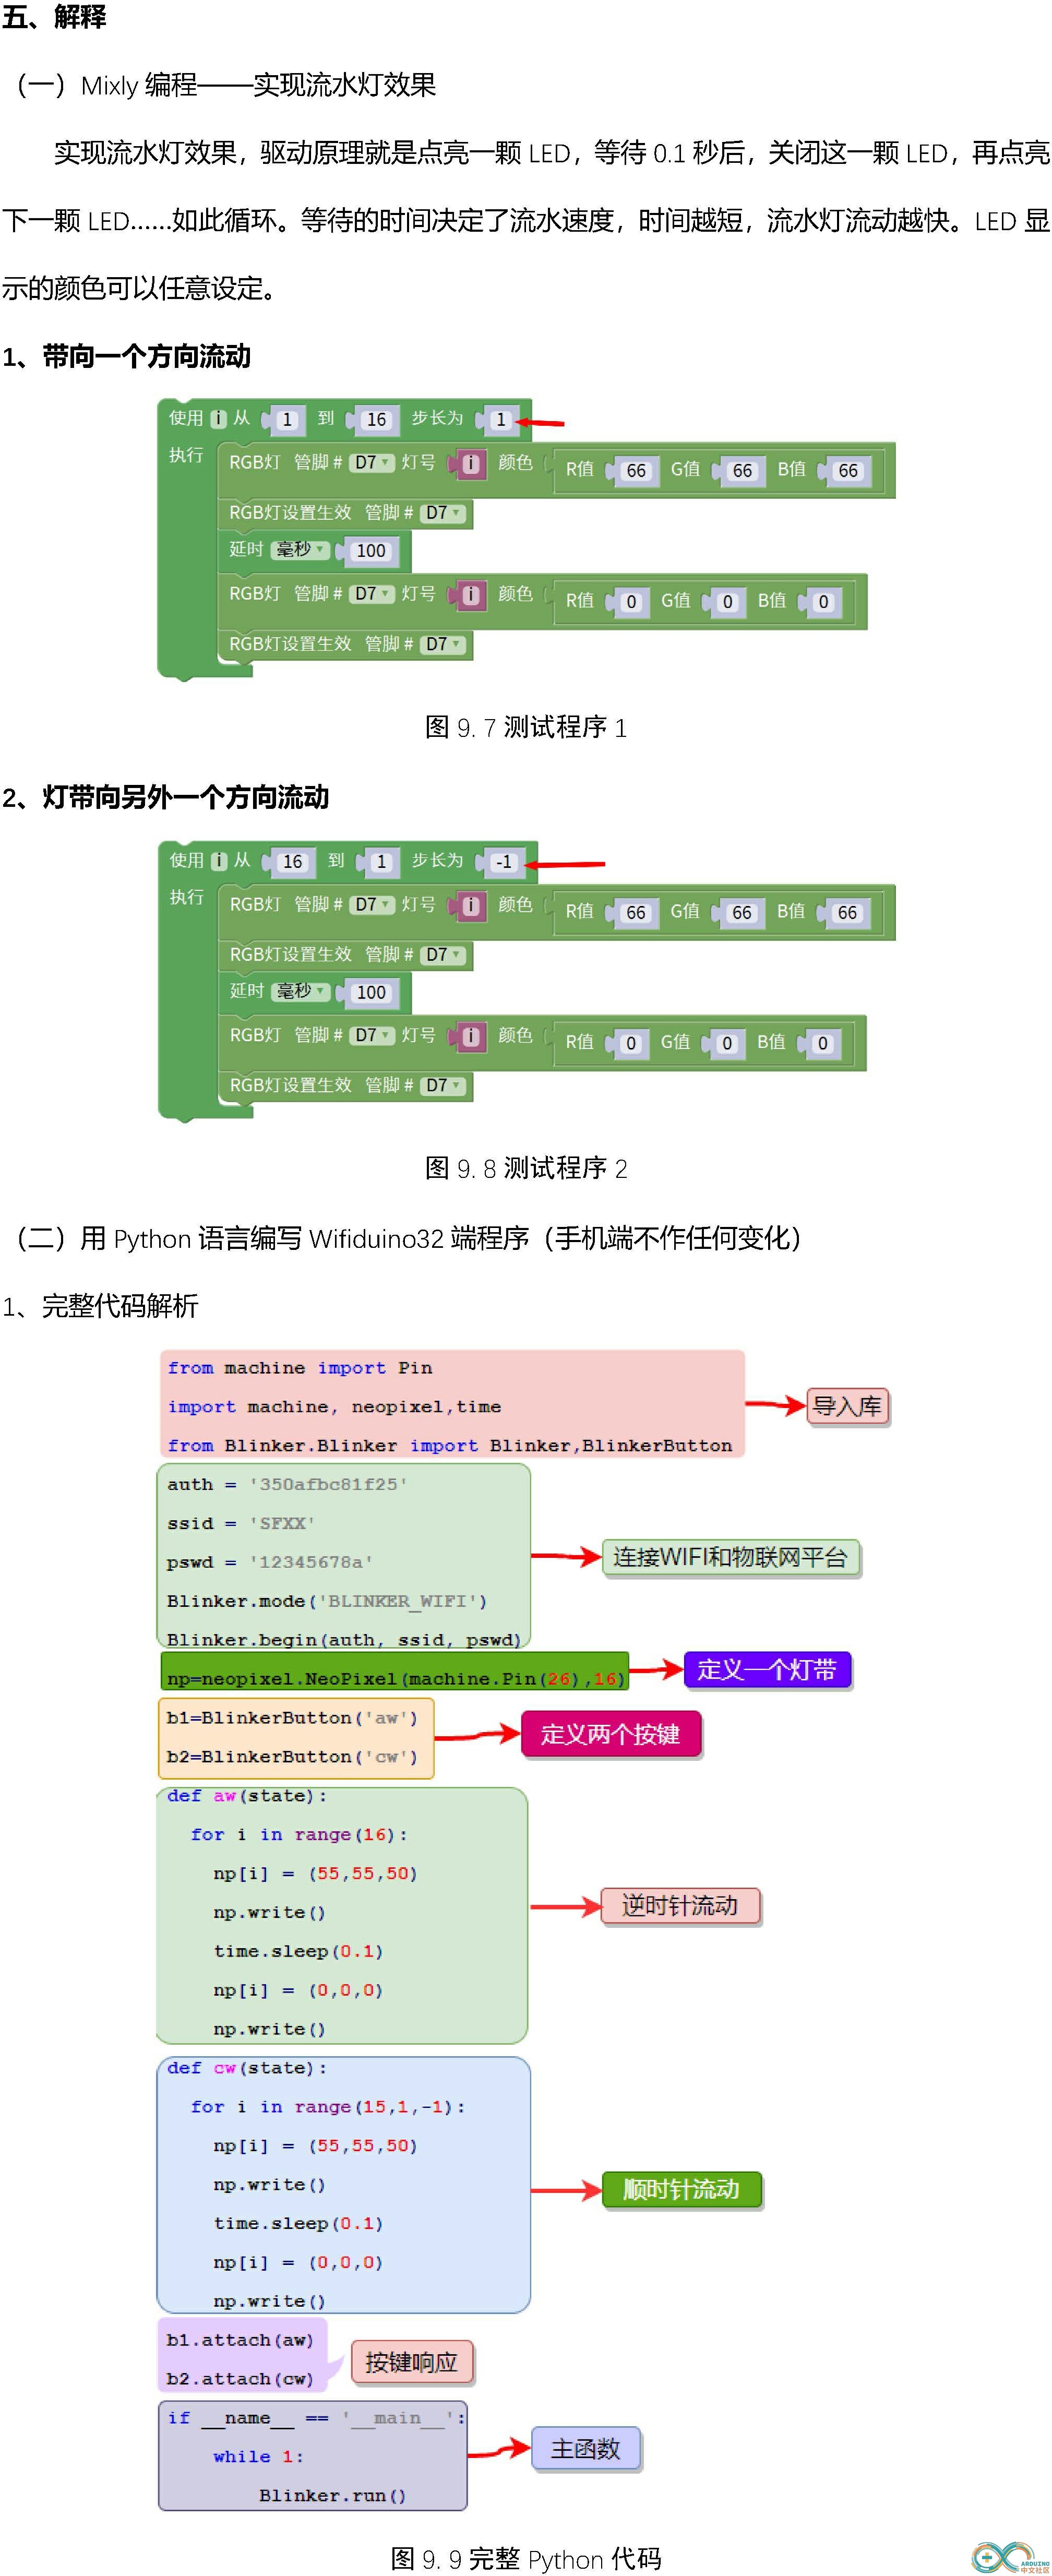This screenshot has width=1052, height=2576.
Task: Click the 按键响应 label
Action: [411, 2362]
